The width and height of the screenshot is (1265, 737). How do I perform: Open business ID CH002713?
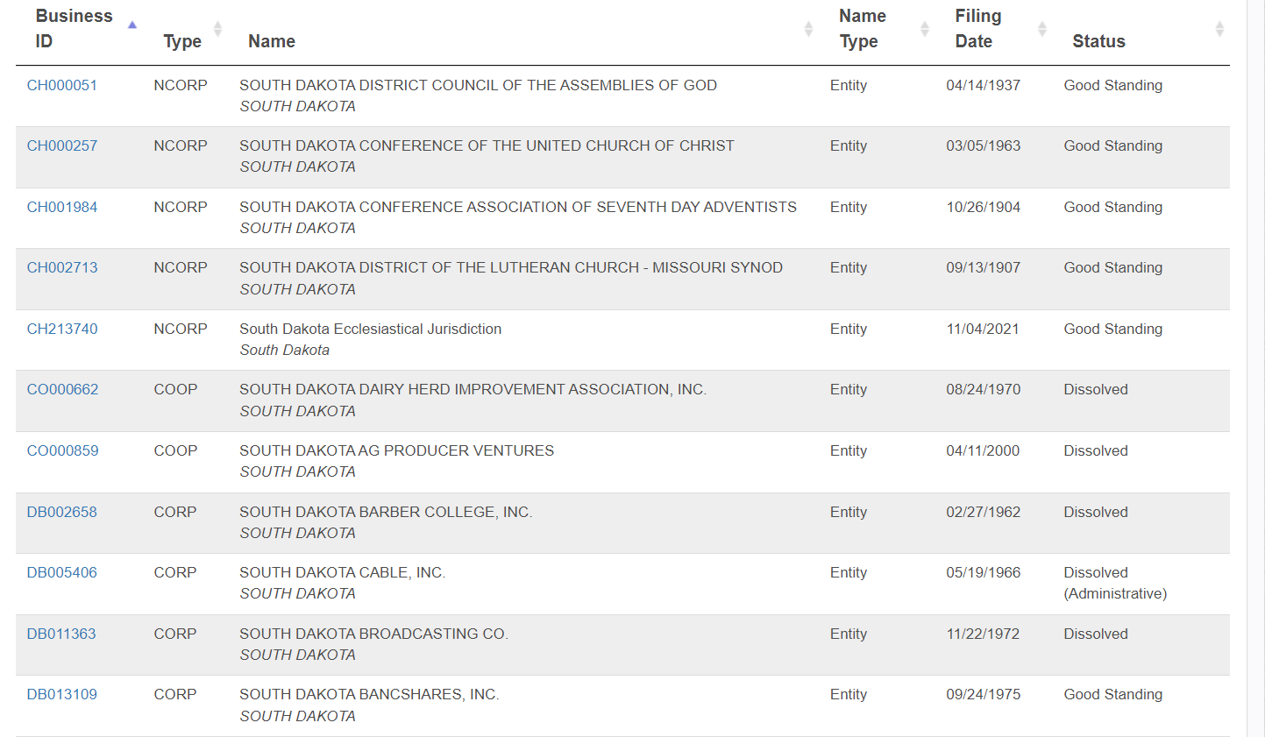pyautogui.click(x=62, y=267)
